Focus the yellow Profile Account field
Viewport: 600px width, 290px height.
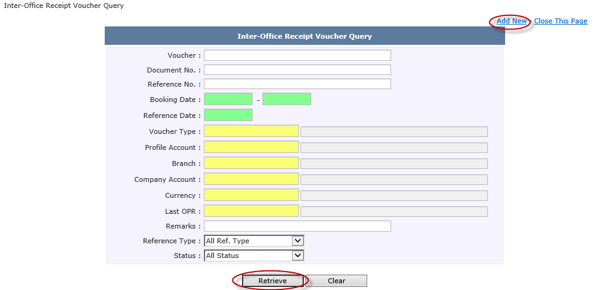click(251, 147)
